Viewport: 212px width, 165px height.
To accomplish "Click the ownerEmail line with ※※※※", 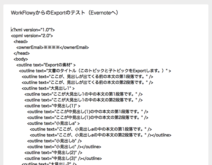I will tap(53, 48).
